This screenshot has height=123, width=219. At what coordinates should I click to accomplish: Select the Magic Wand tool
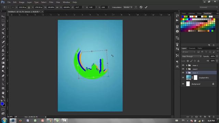pyautogui.click(x=3, y=29)
